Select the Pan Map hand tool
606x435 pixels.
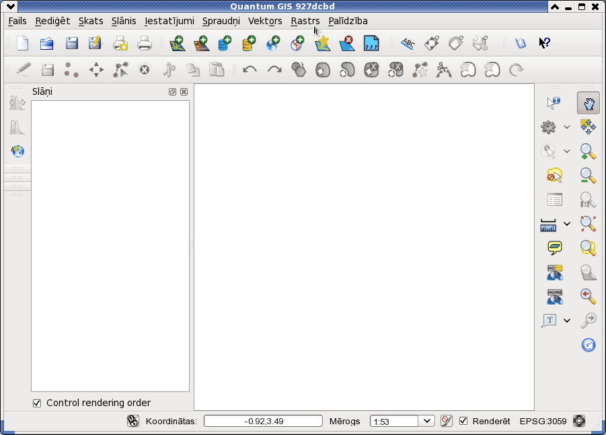(x=589, y=103)
